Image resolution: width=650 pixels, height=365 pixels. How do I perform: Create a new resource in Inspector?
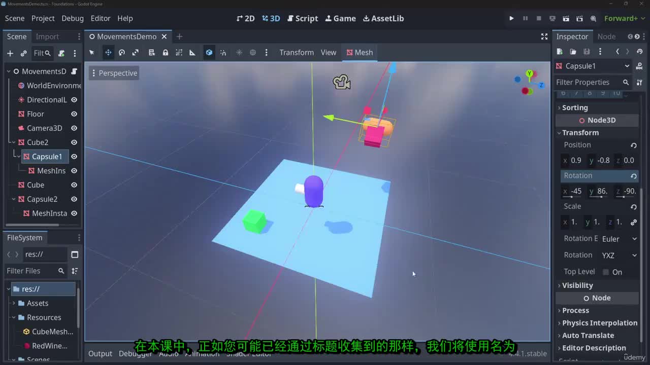point(560,52)
